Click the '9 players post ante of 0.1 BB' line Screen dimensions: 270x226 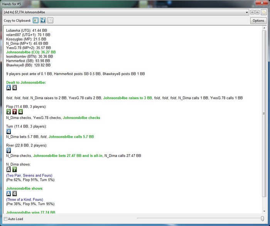76,74
